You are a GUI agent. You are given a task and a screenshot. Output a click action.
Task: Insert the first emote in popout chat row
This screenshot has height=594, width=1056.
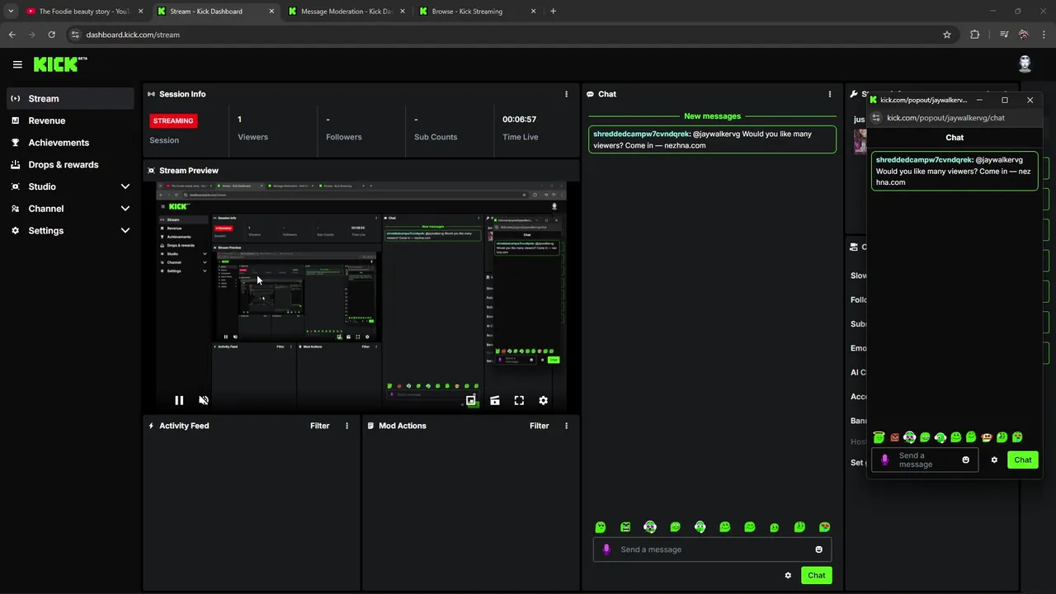[x=879, y=437]
